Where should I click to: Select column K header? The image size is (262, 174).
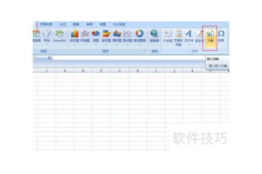coord(193,70)
